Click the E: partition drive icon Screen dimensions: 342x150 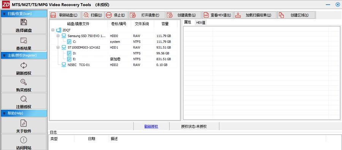tap(69, 59)
